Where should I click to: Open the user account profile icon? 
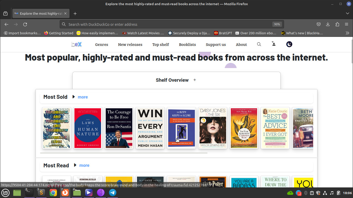pyautogui.click(x=274, y=44)
